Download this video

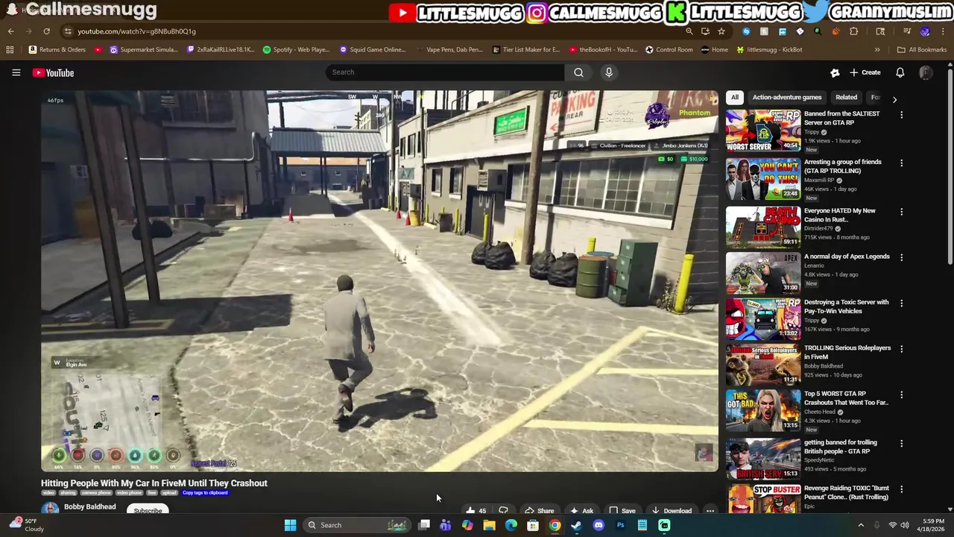[672, 511]
